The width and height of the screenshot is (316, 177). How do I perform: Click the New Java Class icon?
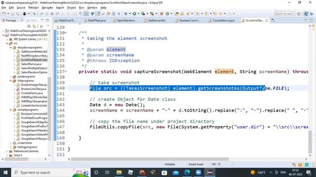(167, 14)
